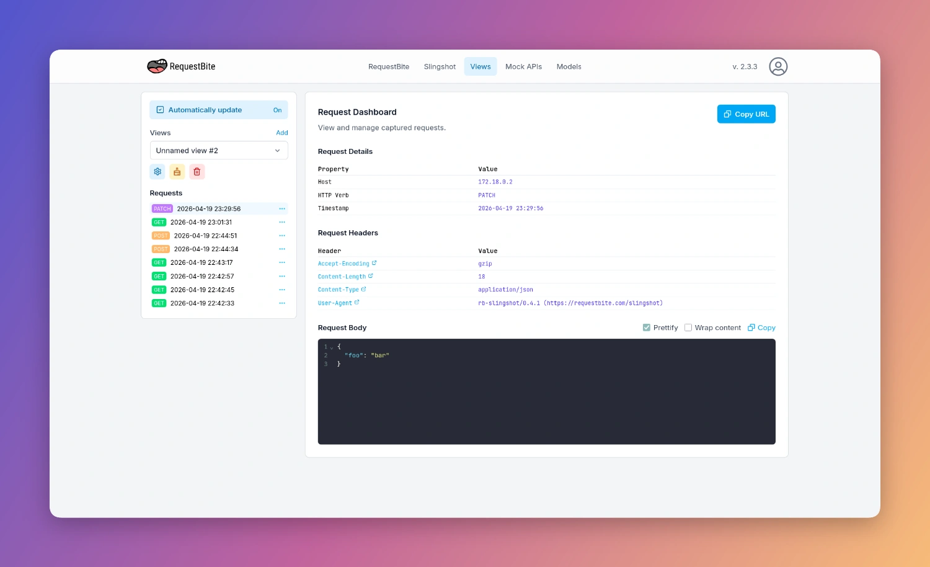Go to the Mock APIs tab
The height and width of the screenshot is (567, 930).
[x=523, y=66]
